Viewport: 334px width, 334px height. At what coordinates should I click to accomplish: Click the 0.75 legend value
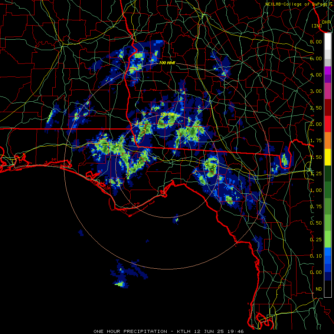click(x=316, y=207)
